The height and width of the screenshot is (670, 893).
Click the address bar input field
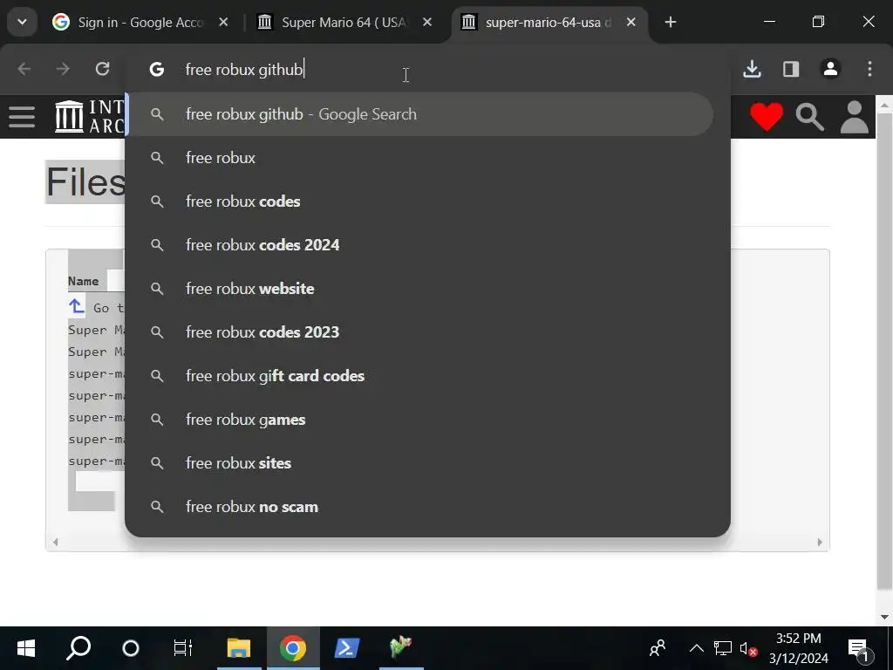pyautogui.click(x=427, y=70)
